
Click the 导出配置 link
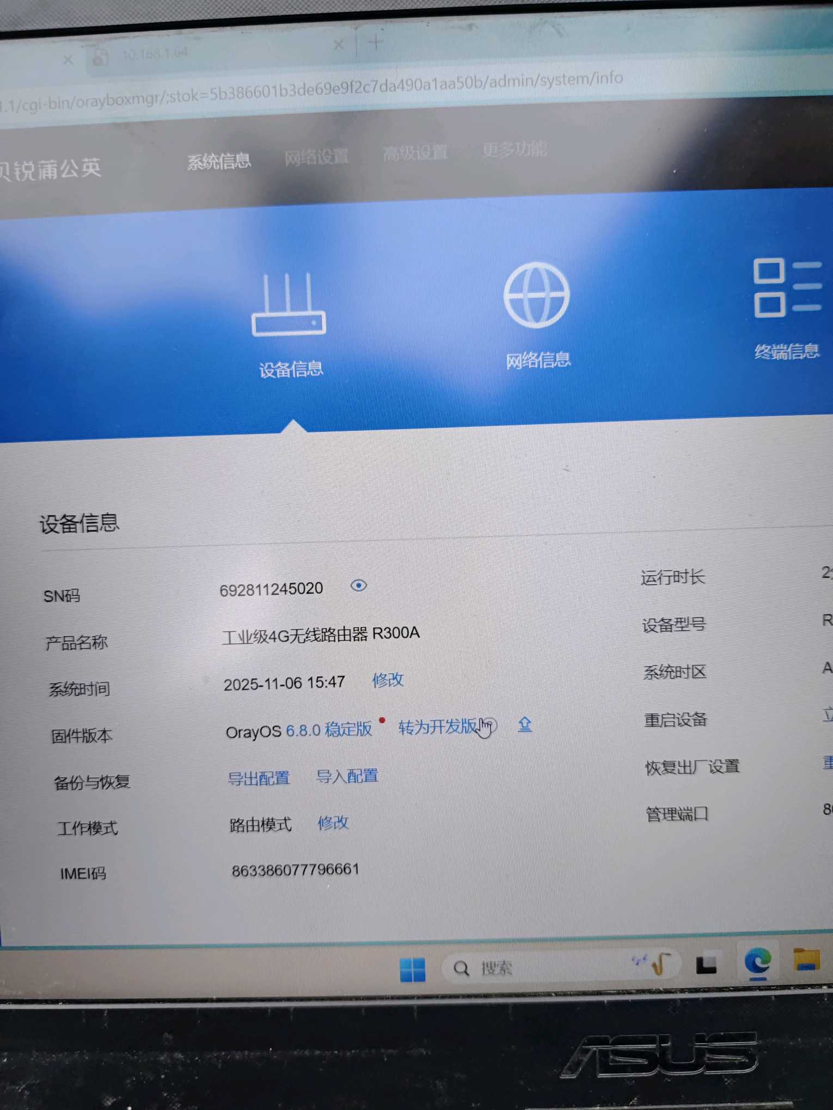click(x=259, y=778)
